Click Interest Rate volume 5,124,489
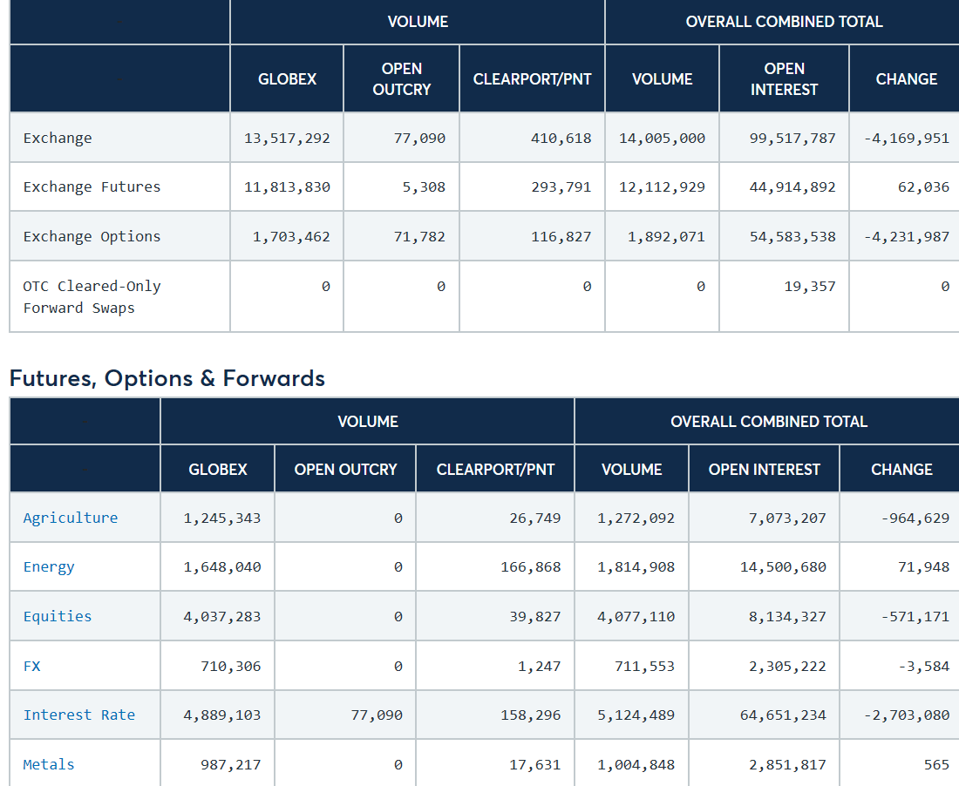The image size is (959, 786). (636, 715)
